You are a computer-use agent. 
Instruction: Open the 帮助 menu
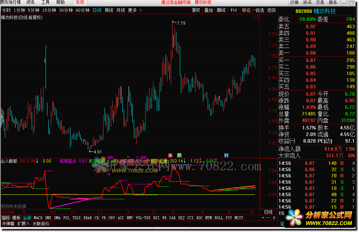tap(60, 2)
